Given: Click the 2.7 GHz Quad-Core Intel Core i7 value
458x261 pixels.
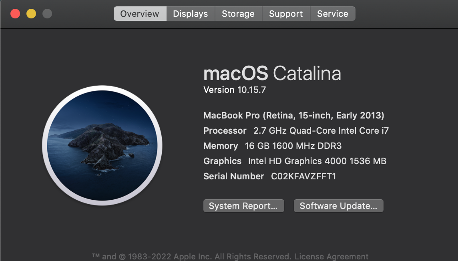Looking at the screenshot, I should click(321, 130).
